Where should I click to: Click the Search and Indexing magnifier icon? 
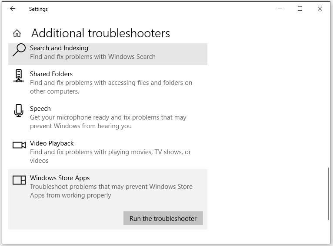click(19, 50)
